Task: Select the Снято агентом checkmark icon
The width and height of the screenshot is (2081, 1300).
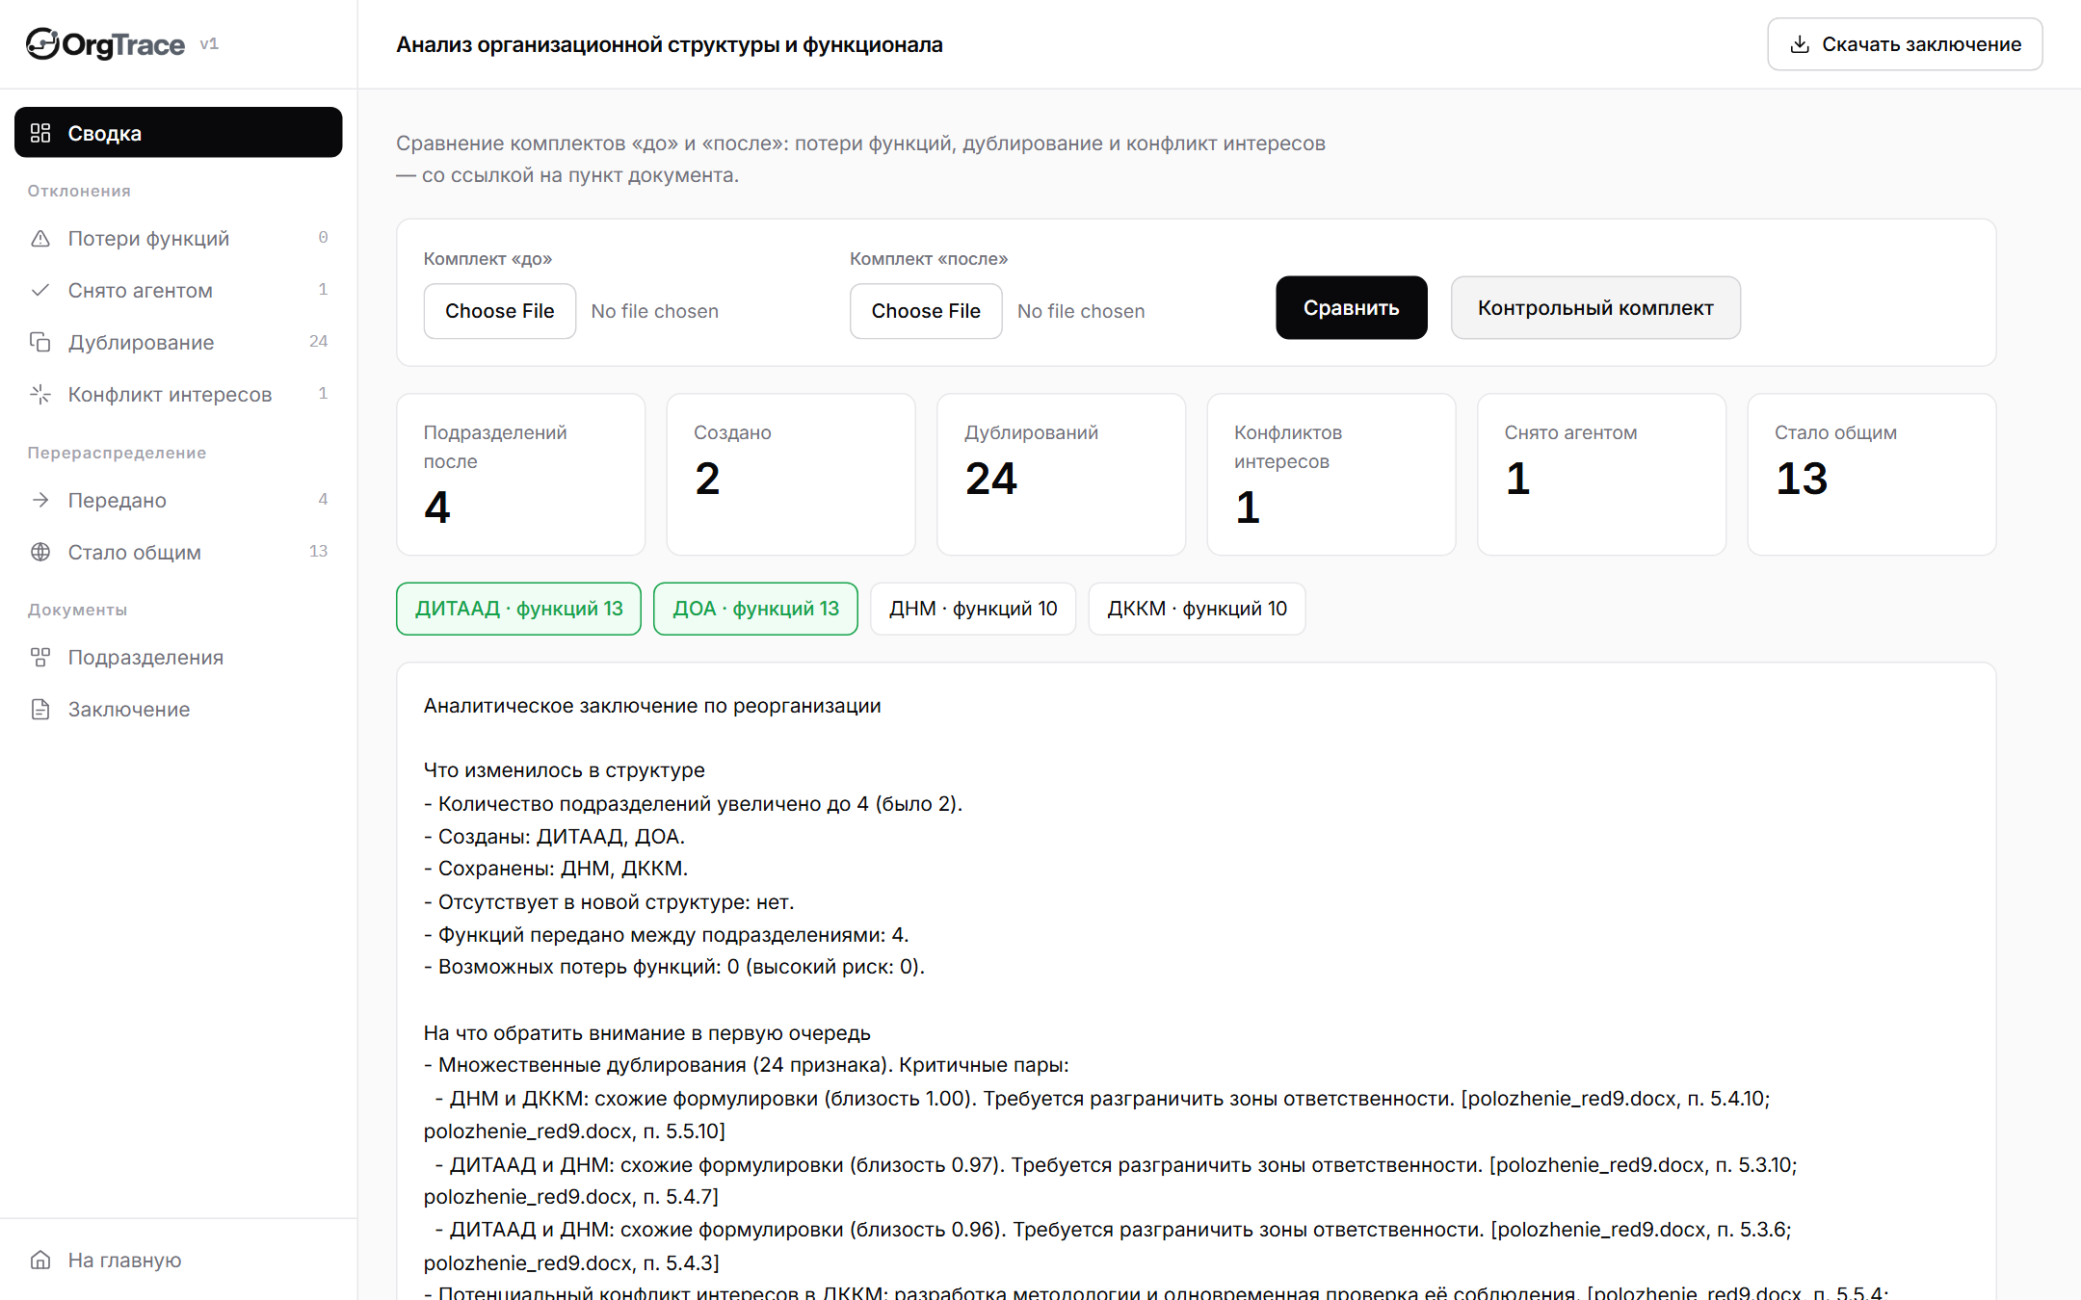Action: [x=40, y=291]
